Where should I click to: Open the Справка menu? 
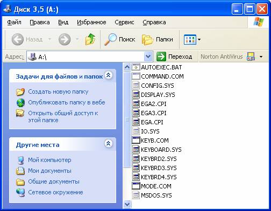154,22
